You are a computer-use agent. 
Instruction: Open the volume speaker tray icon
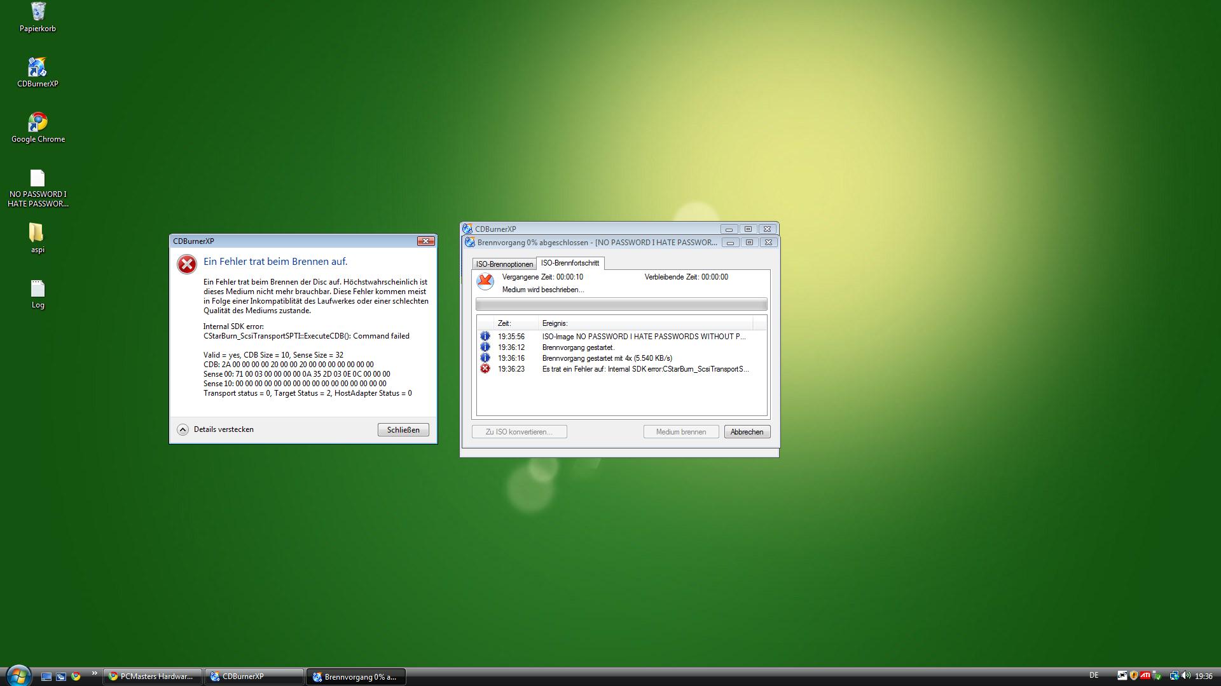point(1186,676)
